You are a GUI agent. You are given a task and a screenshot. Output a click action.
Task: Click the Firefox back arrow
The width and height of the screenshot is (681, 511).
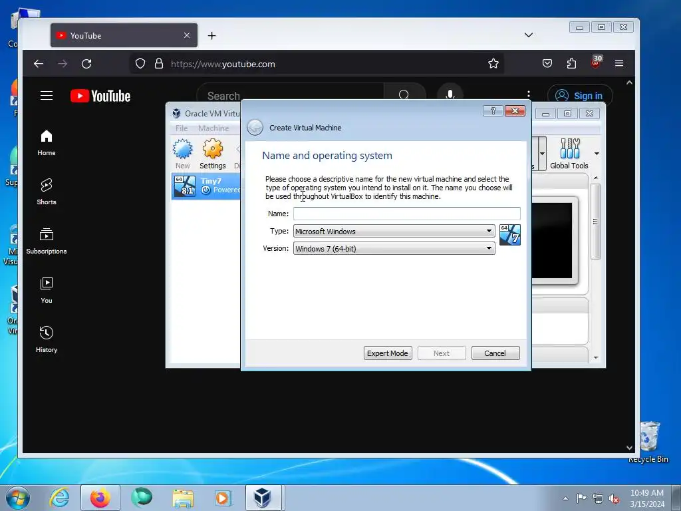[38, 64]
